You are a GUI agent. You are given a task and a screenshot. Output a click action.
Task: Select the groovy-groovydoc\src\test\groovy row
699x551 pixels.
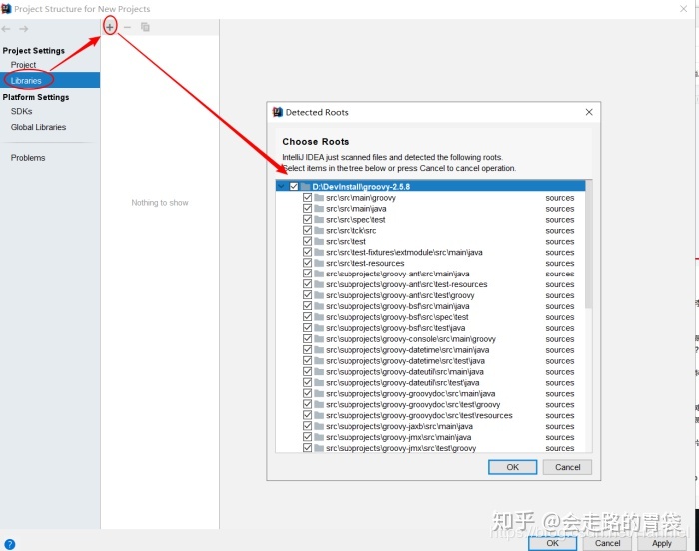430,405
